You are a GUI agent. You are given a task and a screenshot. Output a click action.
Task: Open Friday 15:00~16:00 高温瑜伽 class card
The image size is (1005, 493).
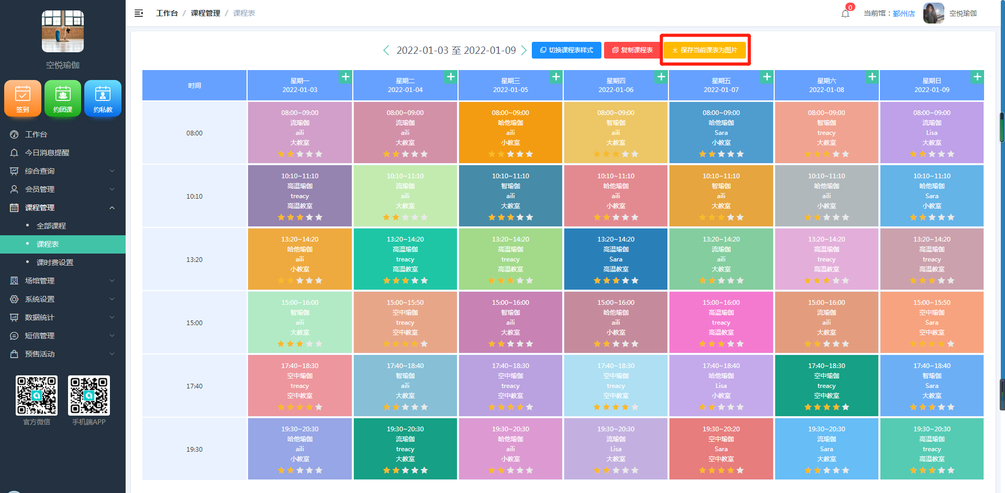[x=721, y=323]
